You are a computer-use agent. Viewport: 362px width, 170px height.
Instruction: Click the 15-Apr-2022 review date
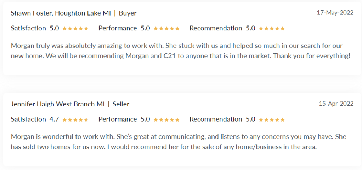[x=336, y=104]
